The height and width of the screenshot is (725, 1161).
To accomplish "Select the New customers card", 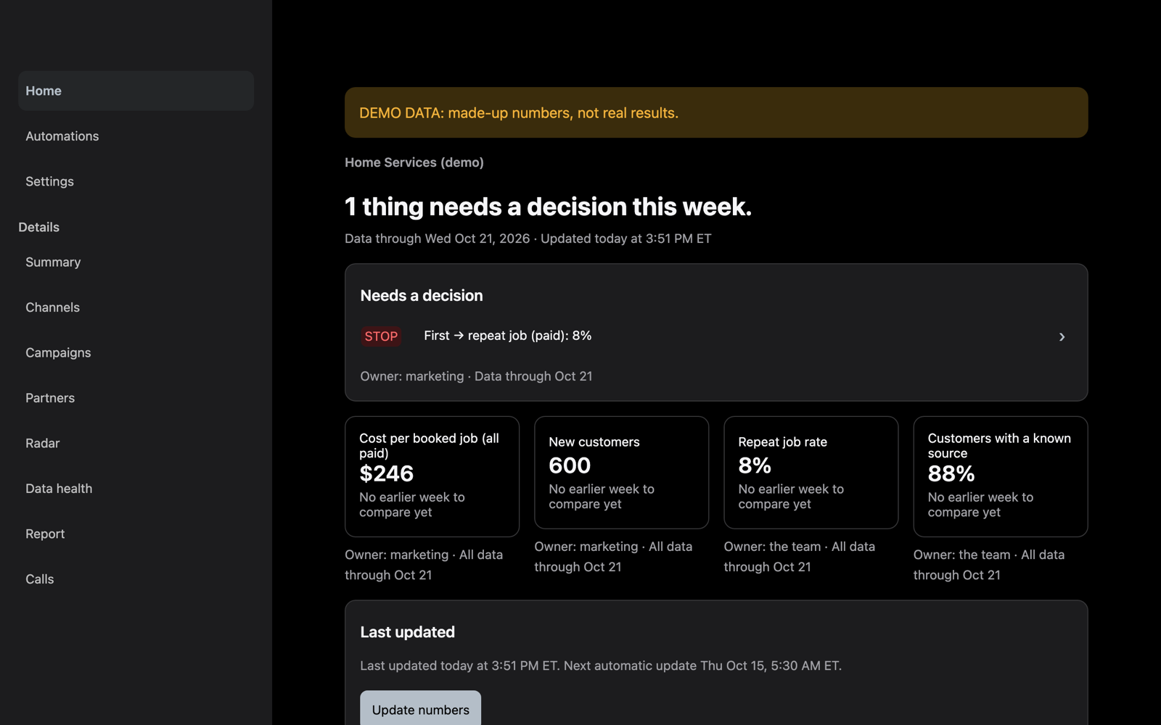I will click(x=621, y=473).
